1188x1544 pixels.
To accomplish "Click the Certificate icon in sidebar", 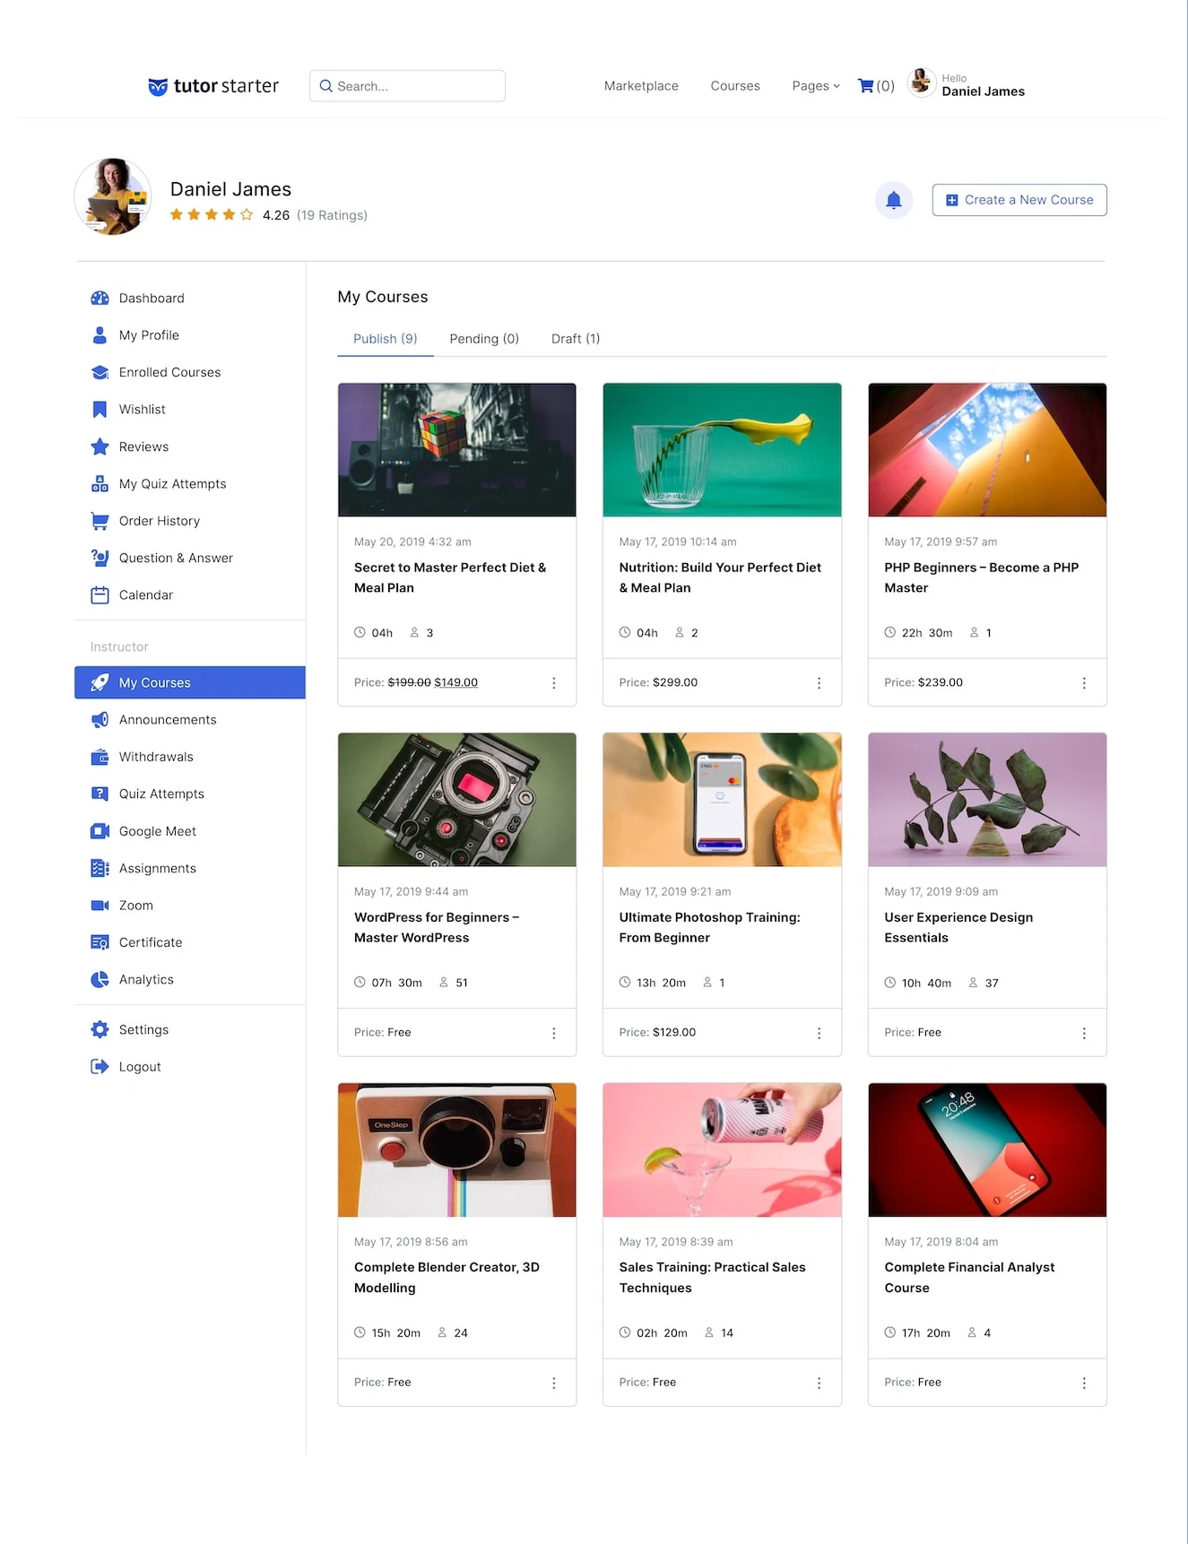I will coord(100,942).
